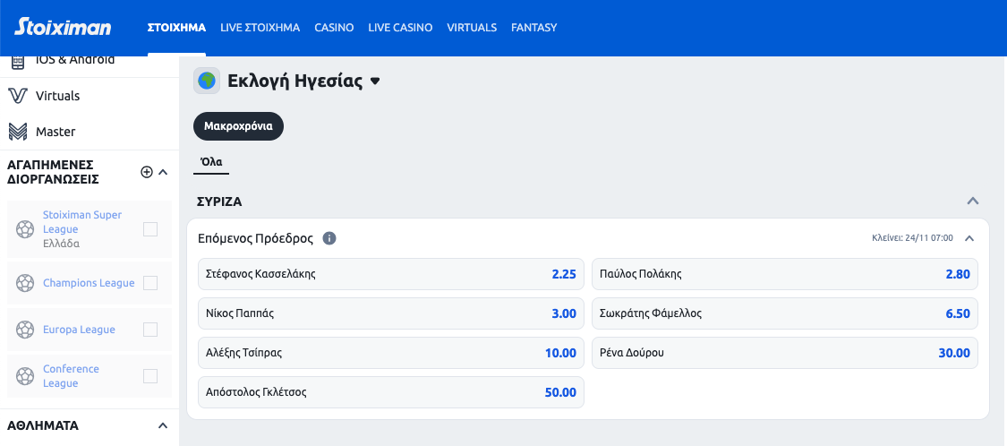This screenshot has width=1007, height=446.
Task: Collapse the ΑΓΑΠΗΜΕΝΕΣ ΔΙΟΡΓΑΝΩΣΕΙΣ section
Action: pyautogui.click(x=163, y=172)
